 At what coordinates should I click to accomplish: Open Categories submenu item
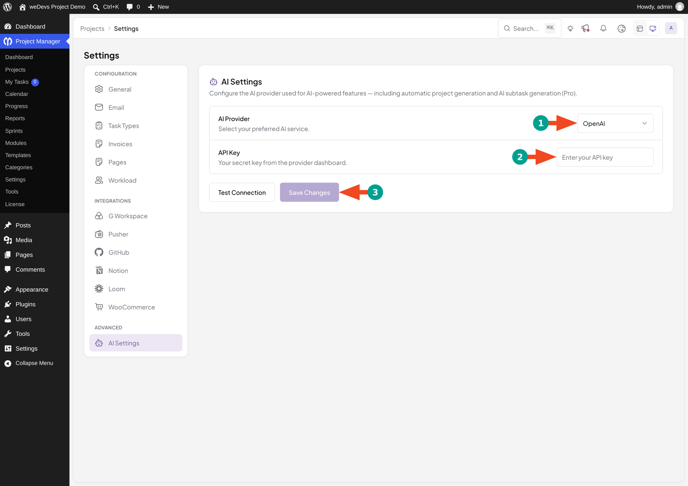coord(19,168)
